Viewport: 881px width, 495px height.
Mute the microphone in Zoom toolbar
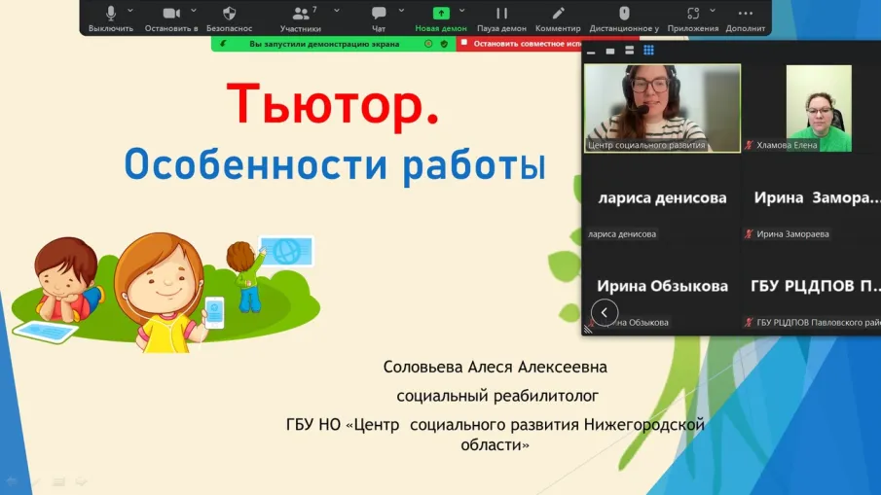(111, 18)
